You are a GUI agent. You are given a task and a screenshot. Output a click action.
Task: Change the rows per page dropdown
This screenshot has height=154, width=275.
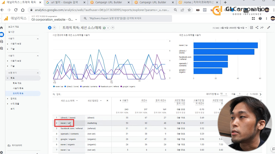(x=223, y=94)
